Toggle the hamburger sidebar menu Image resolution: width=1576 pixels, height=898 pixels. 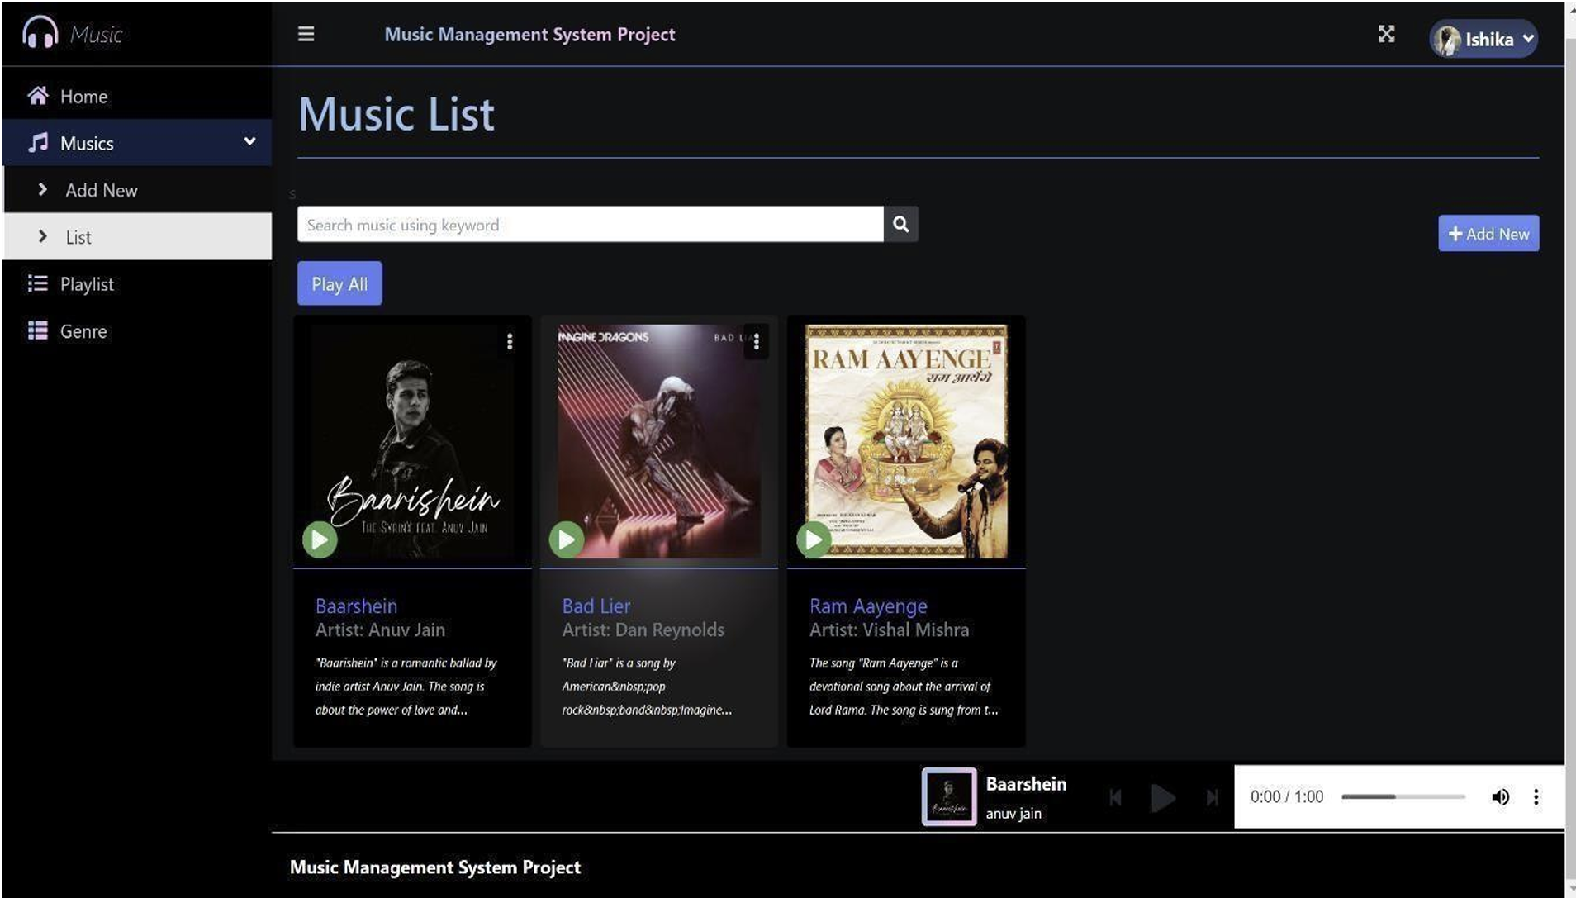coord(306,34)
